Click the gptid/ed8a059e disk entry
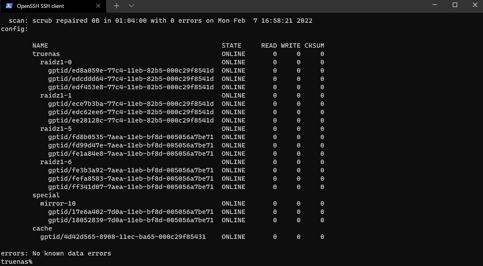483x266 pixels. [x=131, y=70]
